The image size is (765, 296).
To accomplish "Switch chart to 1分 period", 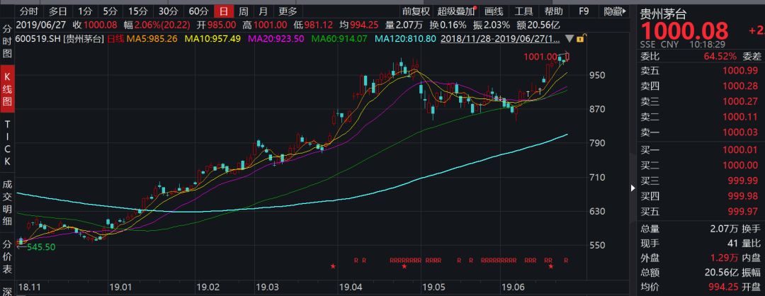I will click(x=84, y=11).
